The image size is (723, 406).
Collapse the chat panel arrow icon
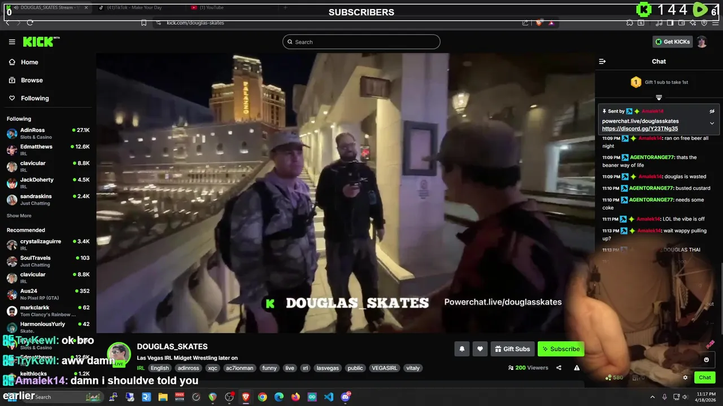pos(602,61)
